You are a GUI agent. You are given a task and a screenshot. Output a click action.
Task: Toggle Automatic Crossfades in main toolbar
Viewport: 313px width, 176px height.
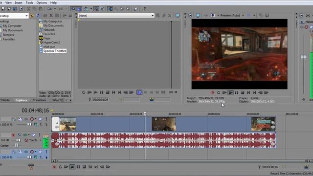pyautogui.click(x=79, y=9)
